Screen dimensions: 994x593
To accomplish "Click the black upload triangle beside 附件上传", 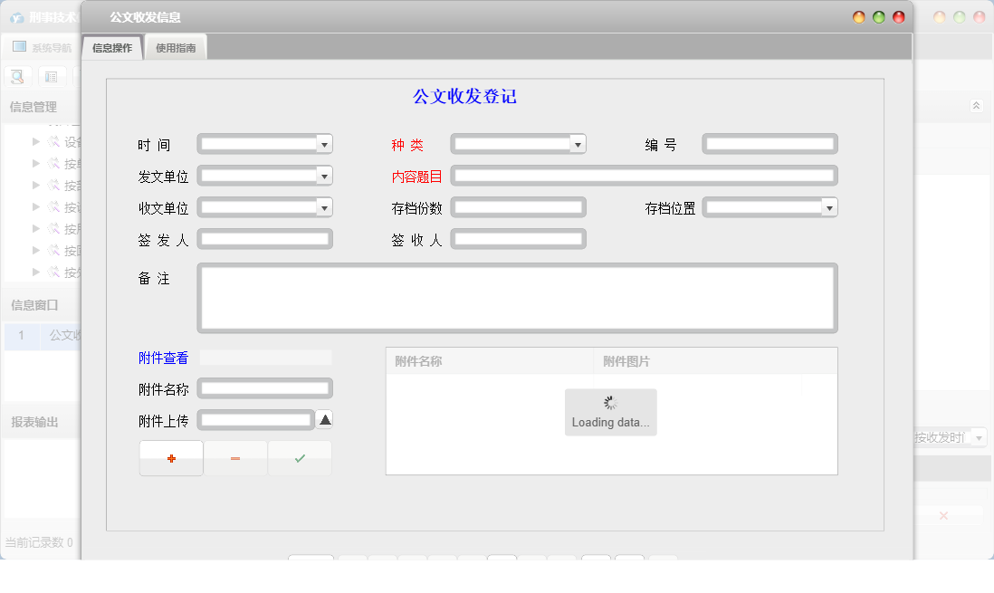I will 325,419.
